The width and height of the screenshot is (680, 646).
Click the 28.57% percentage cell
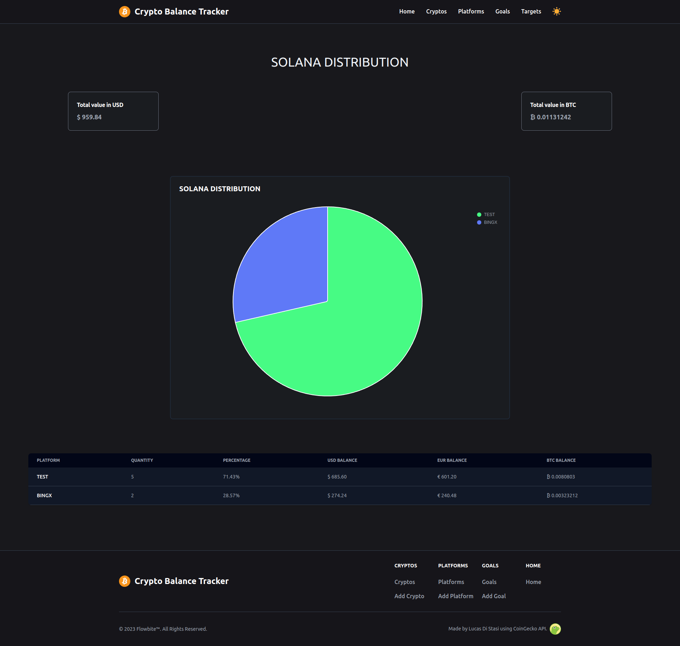click(x=231, y=495)
